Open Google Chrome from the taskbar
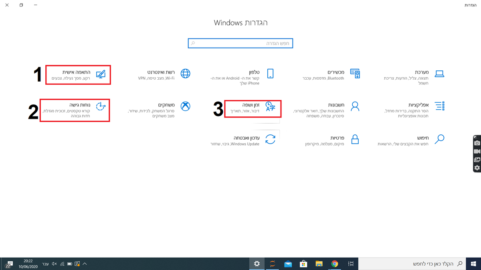The image size is (481, 270). pyautogui.click(x=335, y=264)
